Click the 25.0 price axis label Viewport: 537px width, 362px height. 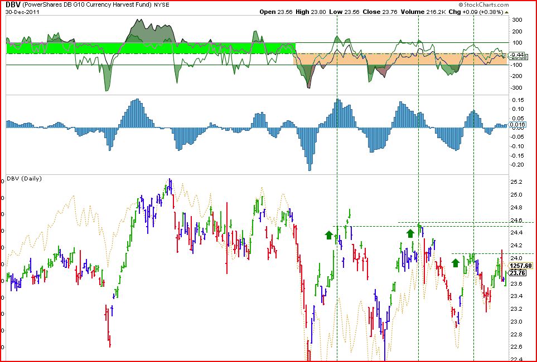pos(517,195)
